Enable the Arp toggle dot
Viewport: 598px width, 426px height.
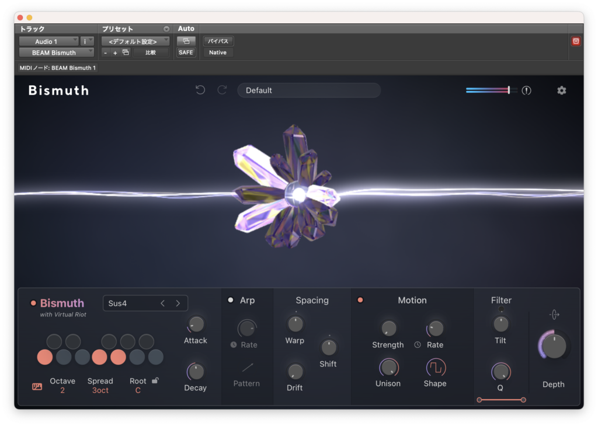click(230, 300)
